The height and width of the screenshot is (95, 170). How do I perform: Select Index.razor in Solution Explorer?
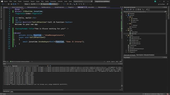134,34
